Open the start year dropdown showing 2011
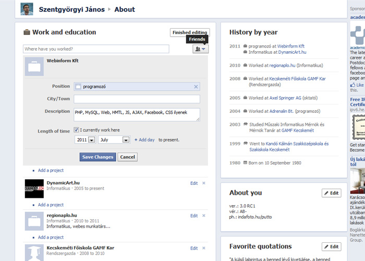 tap(85, 140)
